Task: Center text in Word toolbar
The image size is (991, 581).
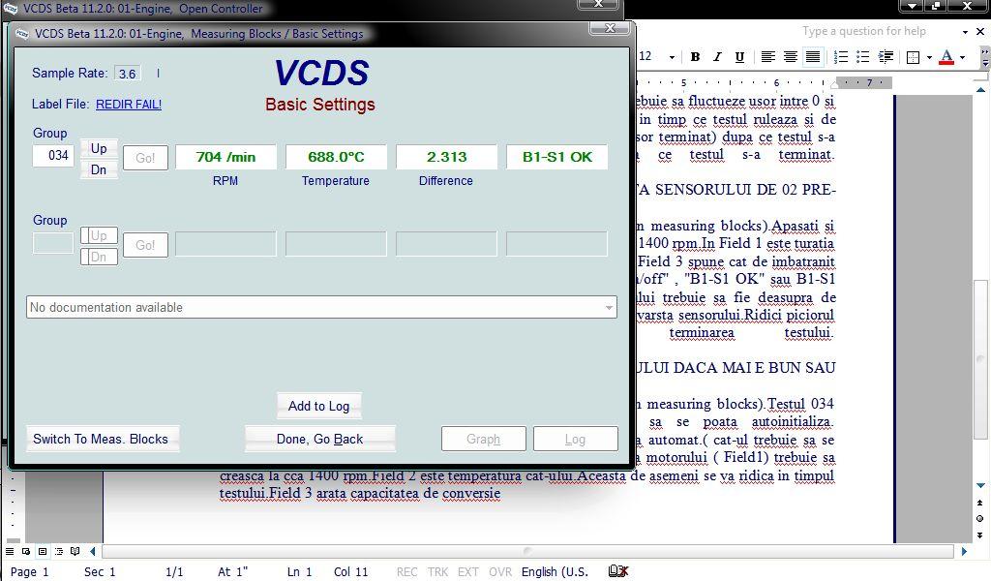Action: click(790, 57)
